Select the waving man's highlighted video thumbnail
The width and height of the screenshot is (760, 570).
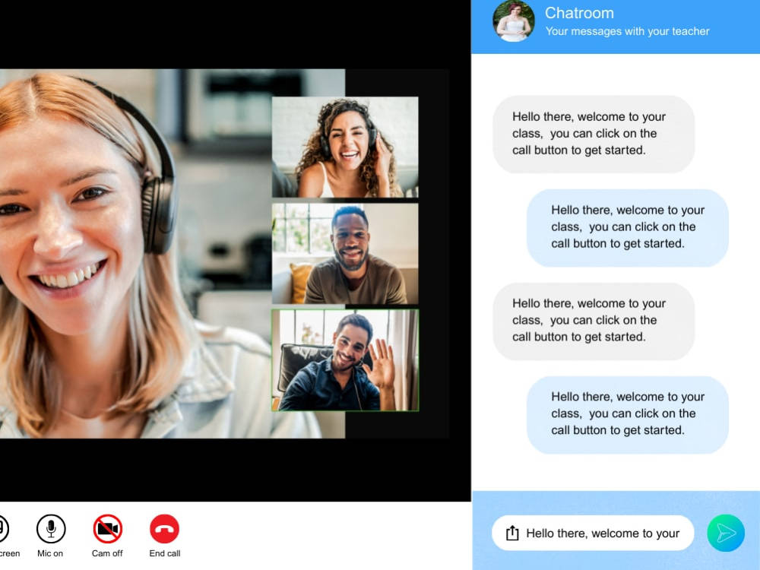[345, 360]
